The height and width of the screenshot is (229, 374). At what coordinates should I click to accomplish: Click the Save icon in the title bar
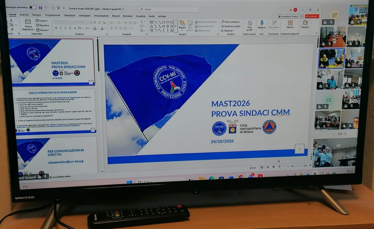pyautogui.click(x=40, y=8)
